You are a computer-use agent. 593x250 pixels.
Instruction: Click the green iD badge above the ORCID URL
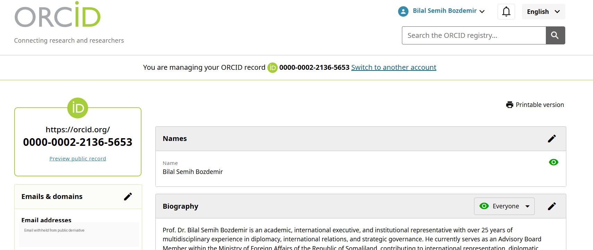[x=78, y=108]
